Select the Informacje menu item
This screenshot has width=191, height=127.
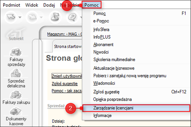click(103, 116)
